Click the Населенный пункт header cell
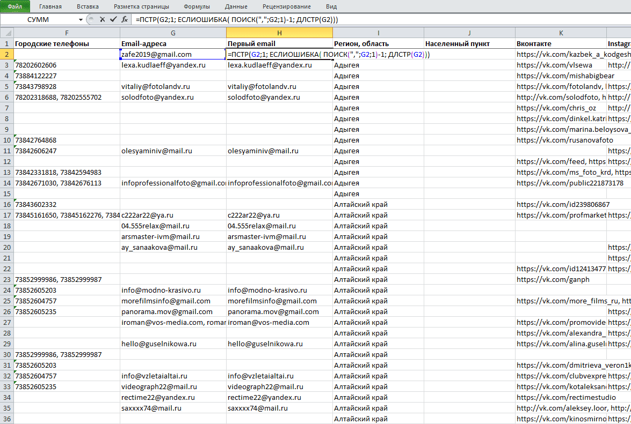Screen dimensions: 631x424 point(469,43)
